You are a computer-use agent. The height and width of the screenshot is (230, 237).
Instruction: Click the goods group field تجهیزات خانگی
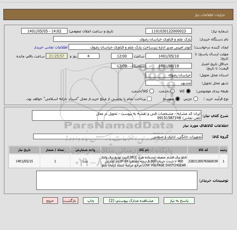click(118, 136)
